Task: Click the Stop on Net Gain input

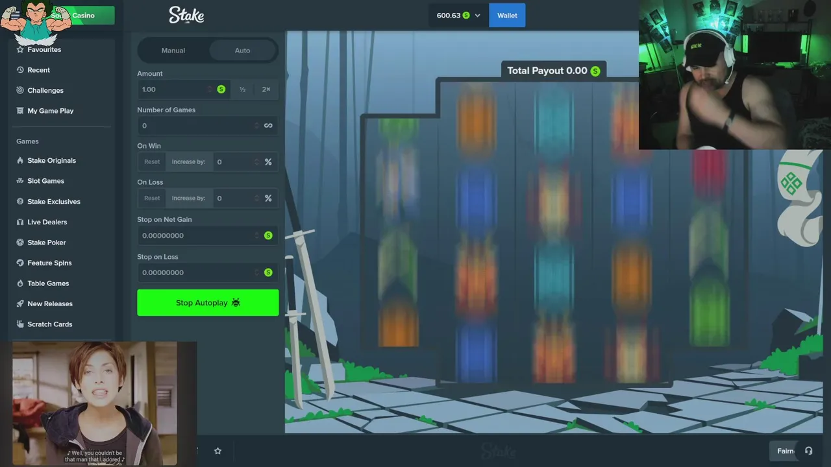Action: click(208, 235)
